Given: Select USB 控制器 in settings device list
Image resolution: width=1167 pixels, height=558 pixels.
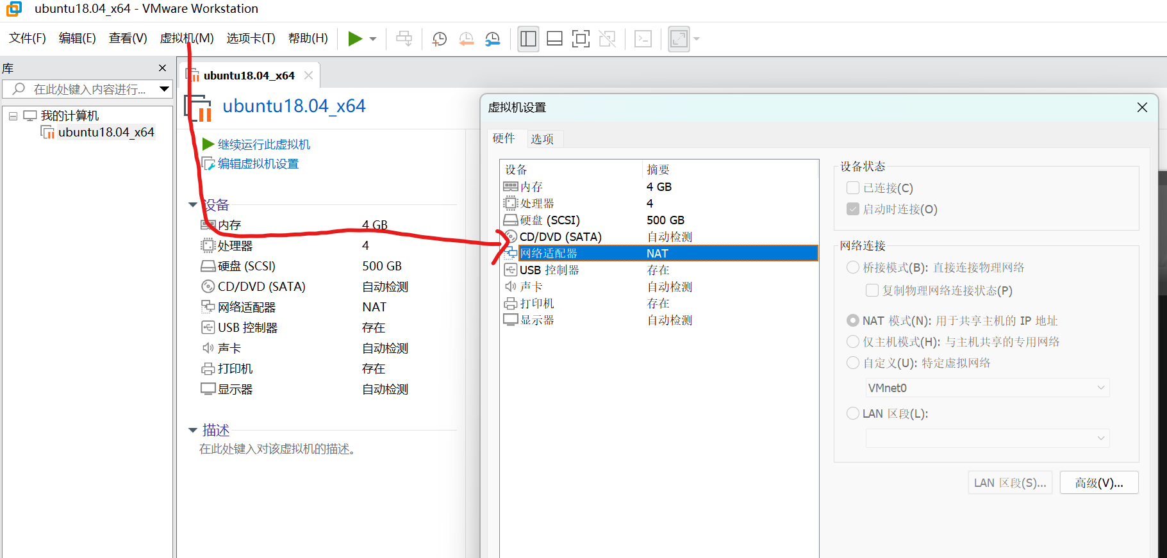Looking at the screenshot, I should [659, 270].
